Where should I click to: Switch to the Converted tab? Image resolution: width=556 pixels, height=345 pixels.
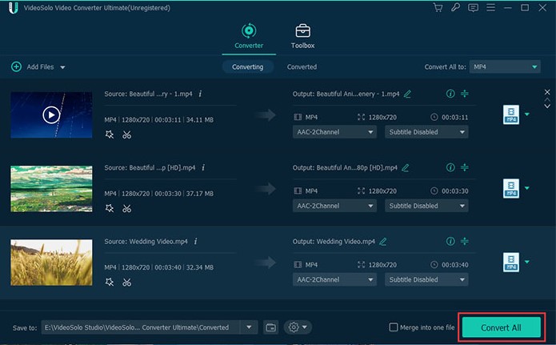coord(302,67)
